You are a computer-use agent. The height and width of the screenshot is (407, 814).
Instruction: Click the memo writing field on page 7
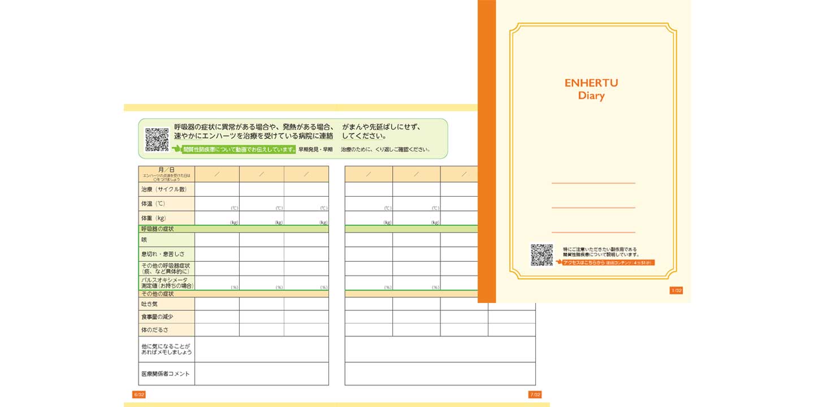(x=440, y=349)
